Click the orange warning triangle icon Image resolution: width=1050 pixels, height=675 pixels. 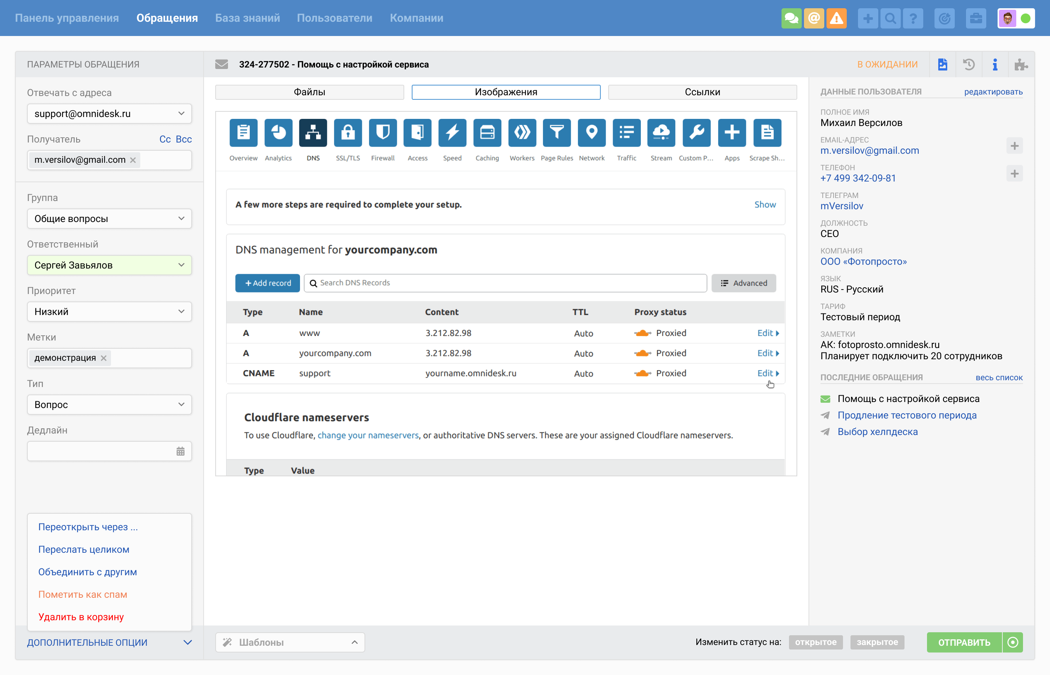836,18
